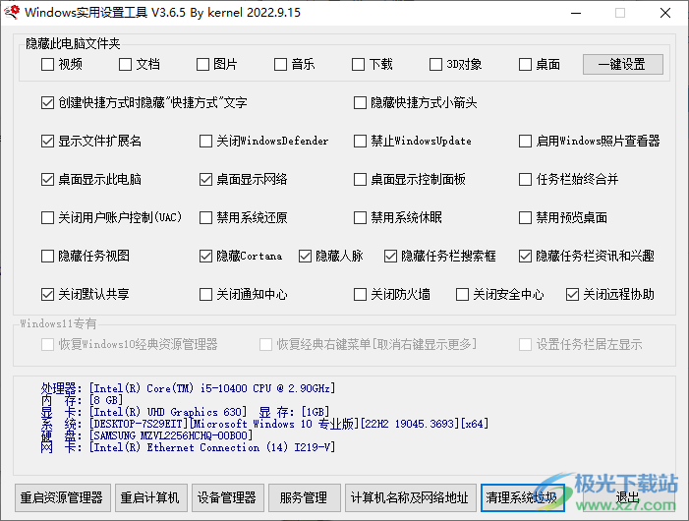Click the 一键设置 button

(x=622, y=65)
